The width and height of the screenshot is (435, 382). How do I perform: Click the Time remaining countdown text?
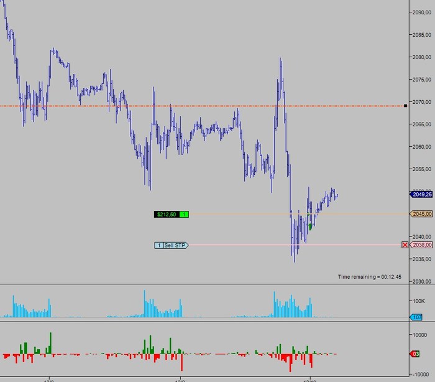click(x=369, y=277)
